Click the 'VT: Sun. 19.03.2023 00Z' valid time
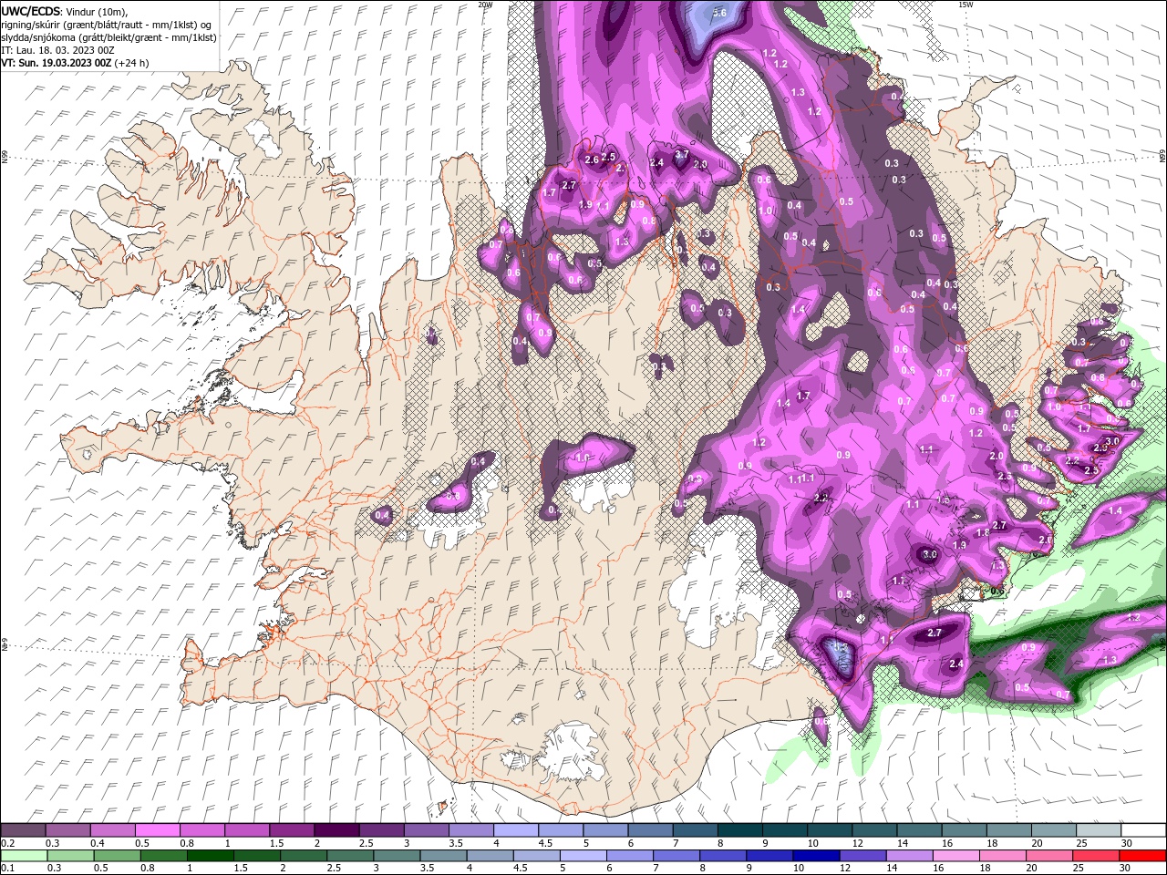 57,63
